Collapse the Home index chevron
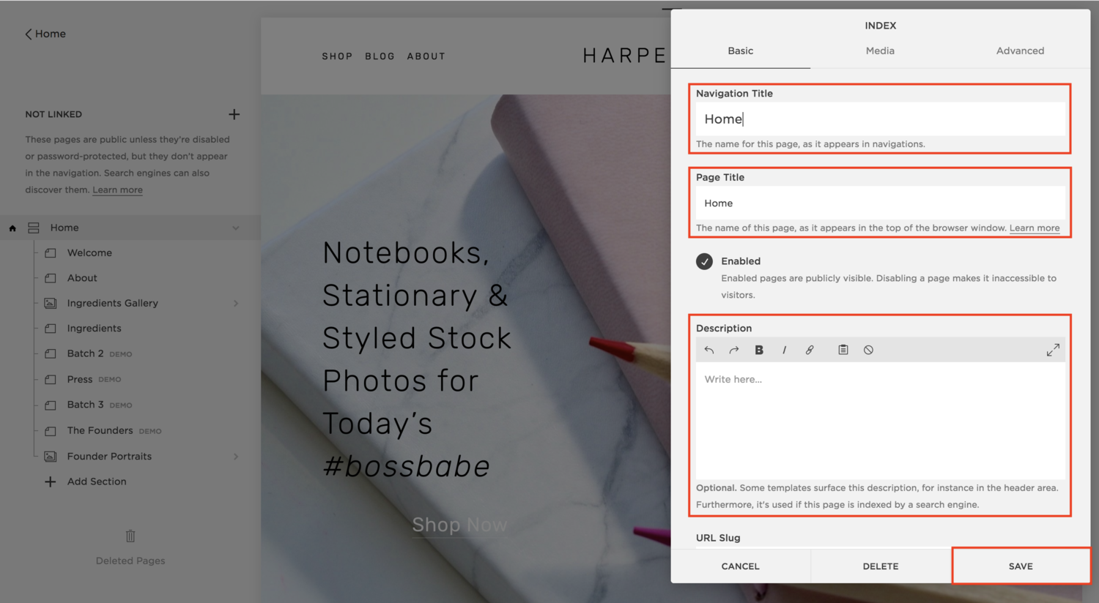The width and height of the screenshot is (1099, 603). coord(236,228)
